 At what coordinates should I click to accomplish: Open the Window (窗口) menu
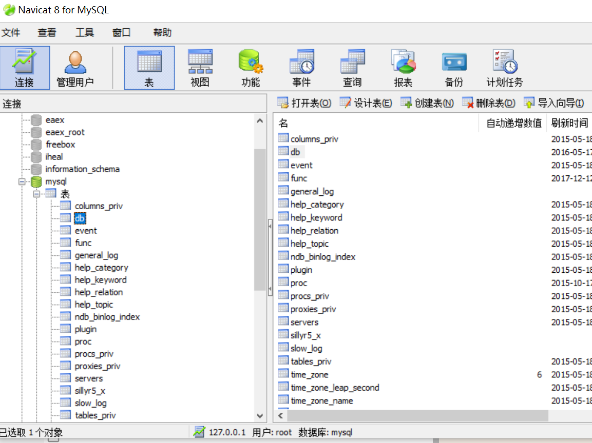point(122,33)
